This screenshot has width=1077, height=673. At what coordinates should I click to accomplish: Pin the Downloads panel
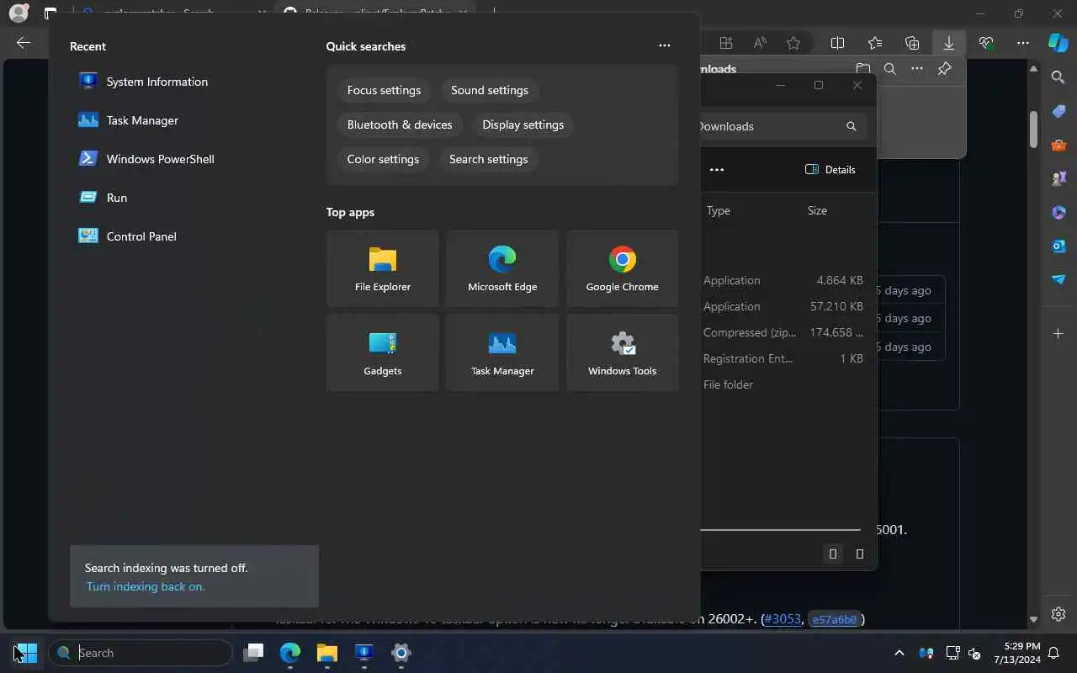[945, 69]
